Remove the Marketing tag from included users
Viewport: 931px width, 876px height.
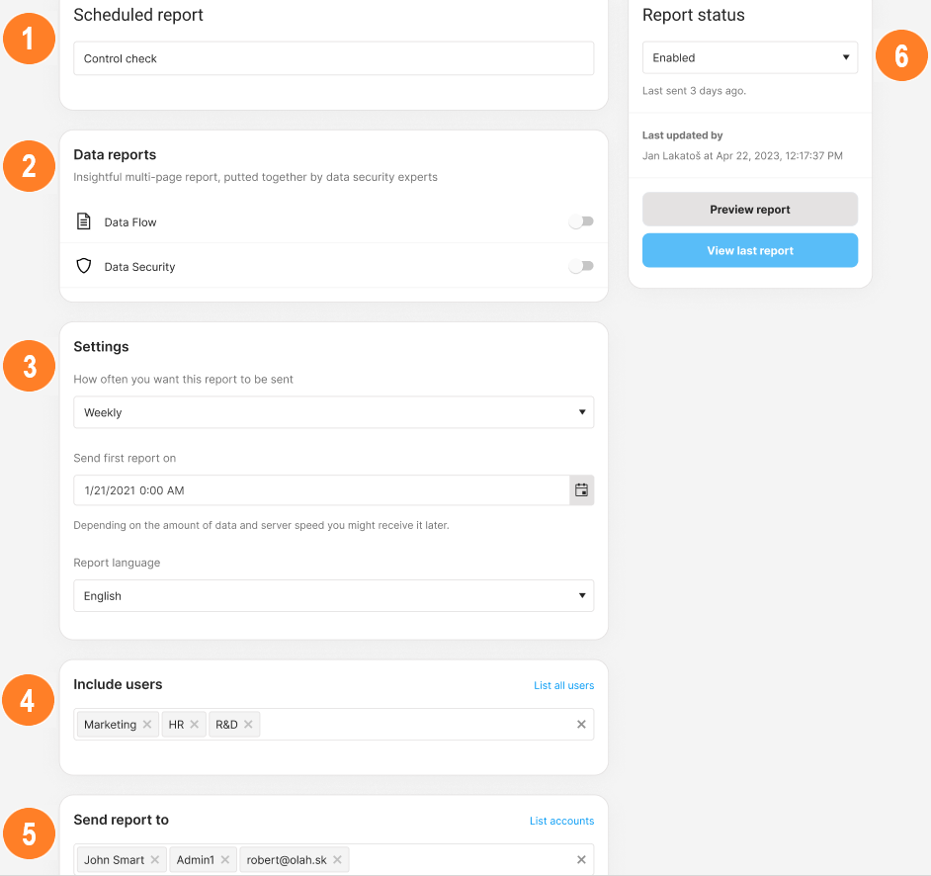coord(147,725)
